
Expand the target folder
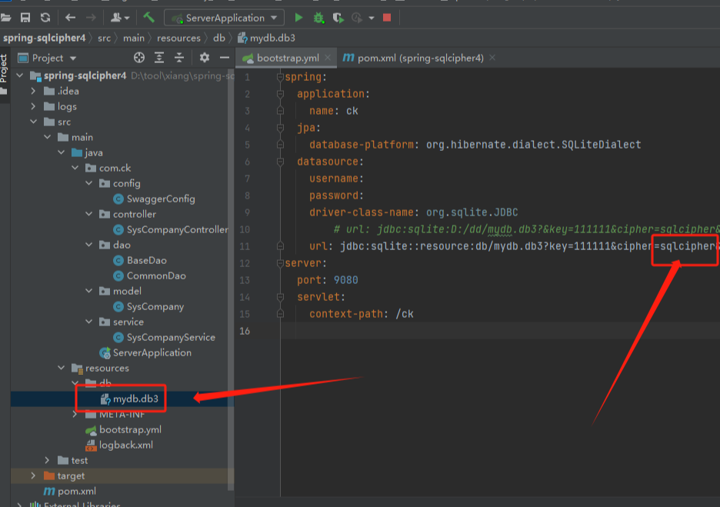coord(33,475)
